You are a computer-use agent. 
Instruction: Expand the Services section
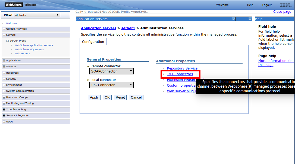click(4, 67)
